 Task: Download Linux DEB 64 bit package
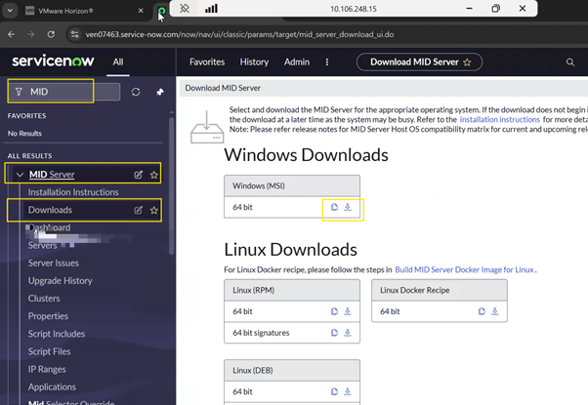point(348,391)
